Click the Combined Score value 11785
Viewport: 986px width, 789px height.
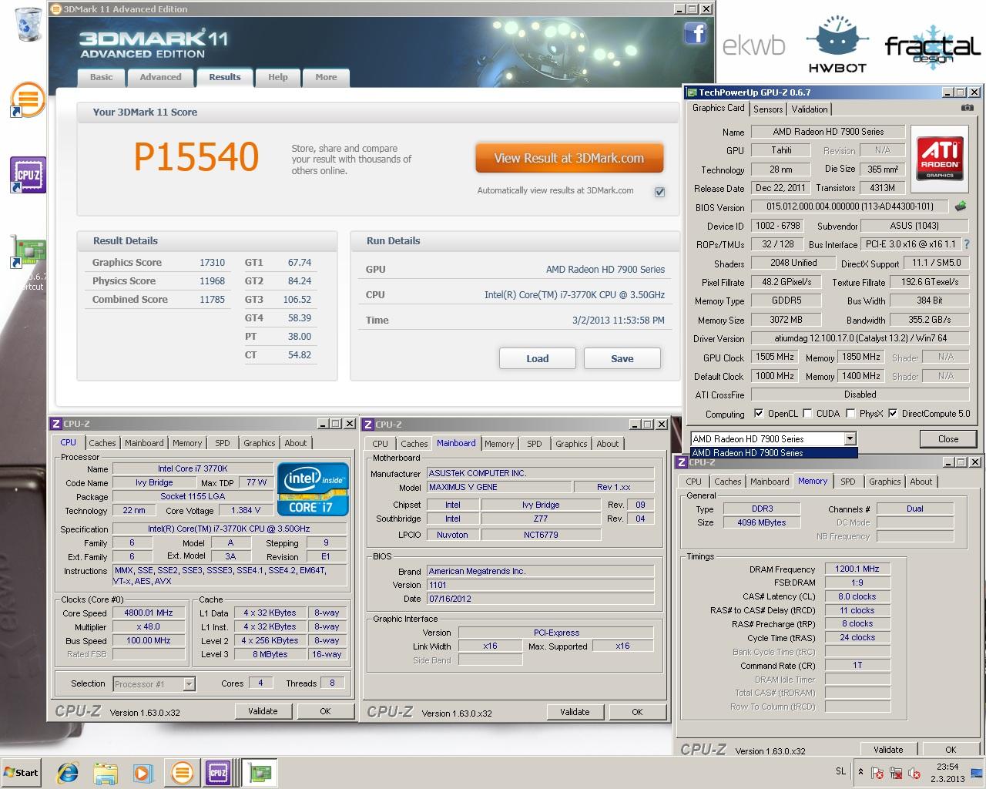click(x=212, y=300)
